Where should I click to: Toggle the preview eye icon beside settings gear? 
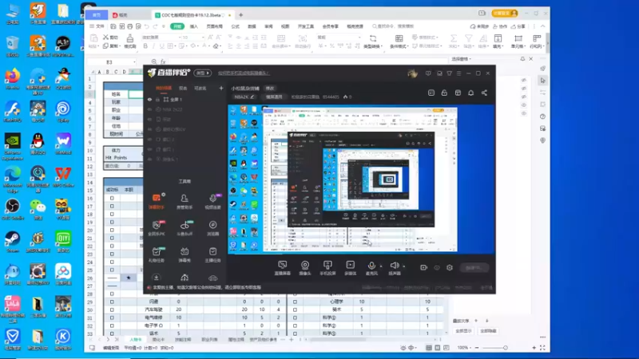click(x=437, y=267)
